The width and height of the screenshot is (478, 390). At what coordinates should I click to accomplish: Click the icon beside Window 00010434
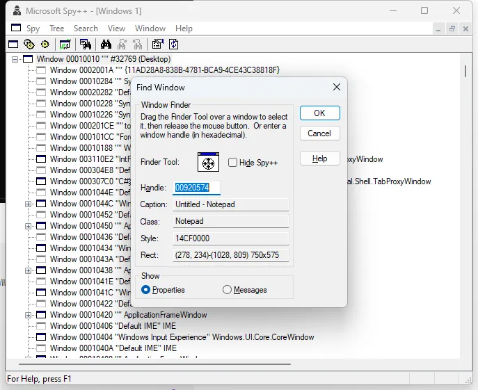pos(41,248)
